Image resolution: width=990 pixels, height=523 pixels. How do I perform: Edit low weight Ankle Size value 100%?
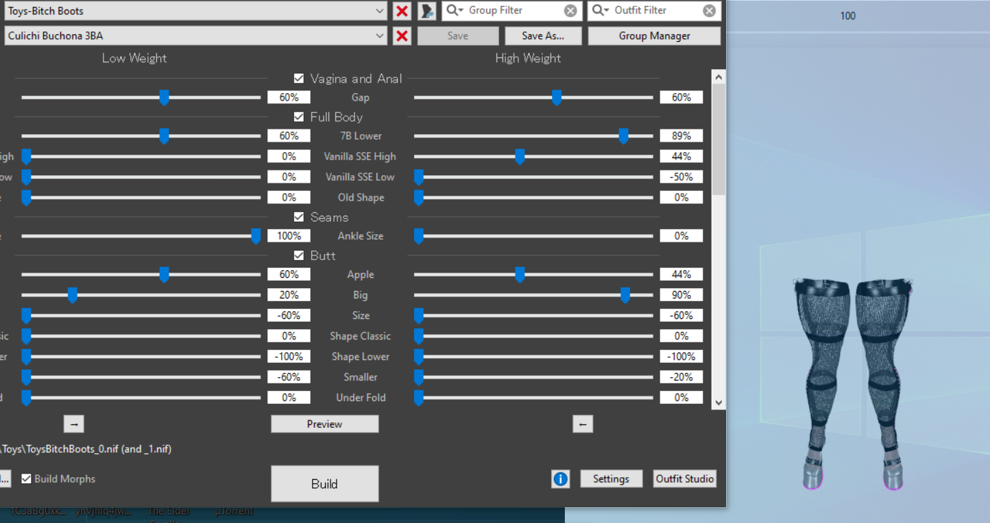coord(289,235)
